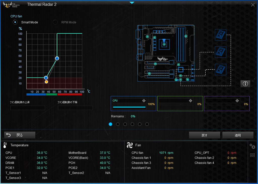Click the Fan panel spinning-fan icon
258x184 pixels.
[130, 145]
